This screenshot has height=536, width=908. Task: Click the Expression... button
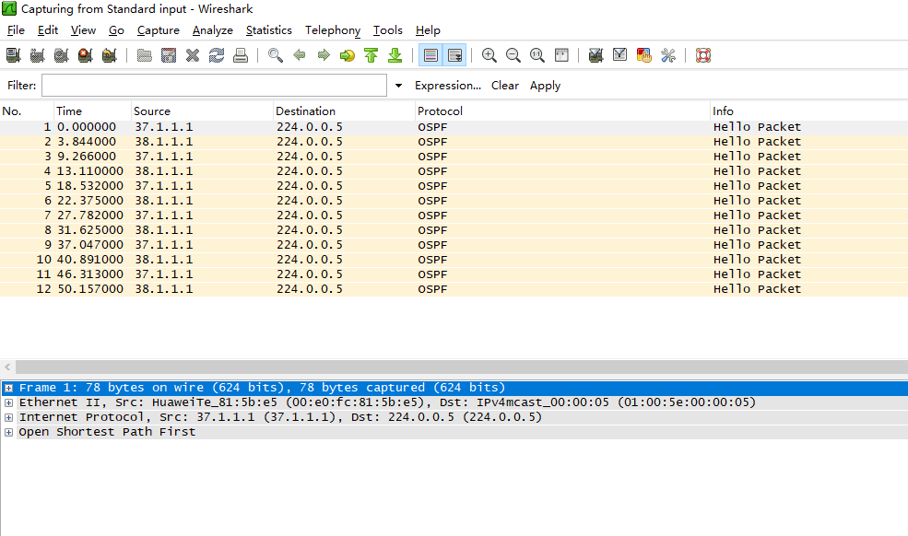[x=448, y=86]
